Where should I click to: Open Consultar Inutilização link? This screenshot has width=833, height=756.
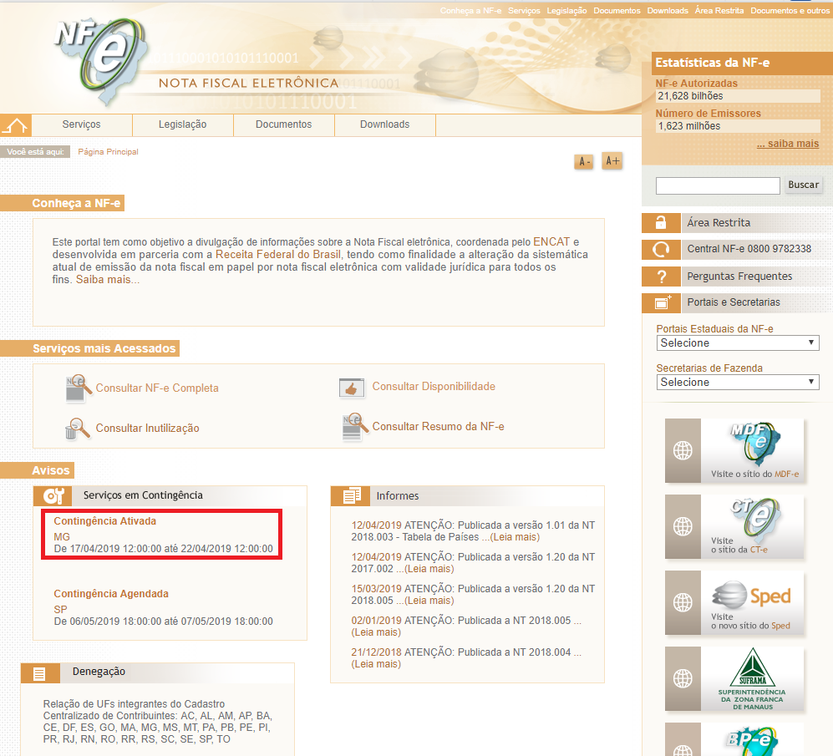tap(147, 429)
